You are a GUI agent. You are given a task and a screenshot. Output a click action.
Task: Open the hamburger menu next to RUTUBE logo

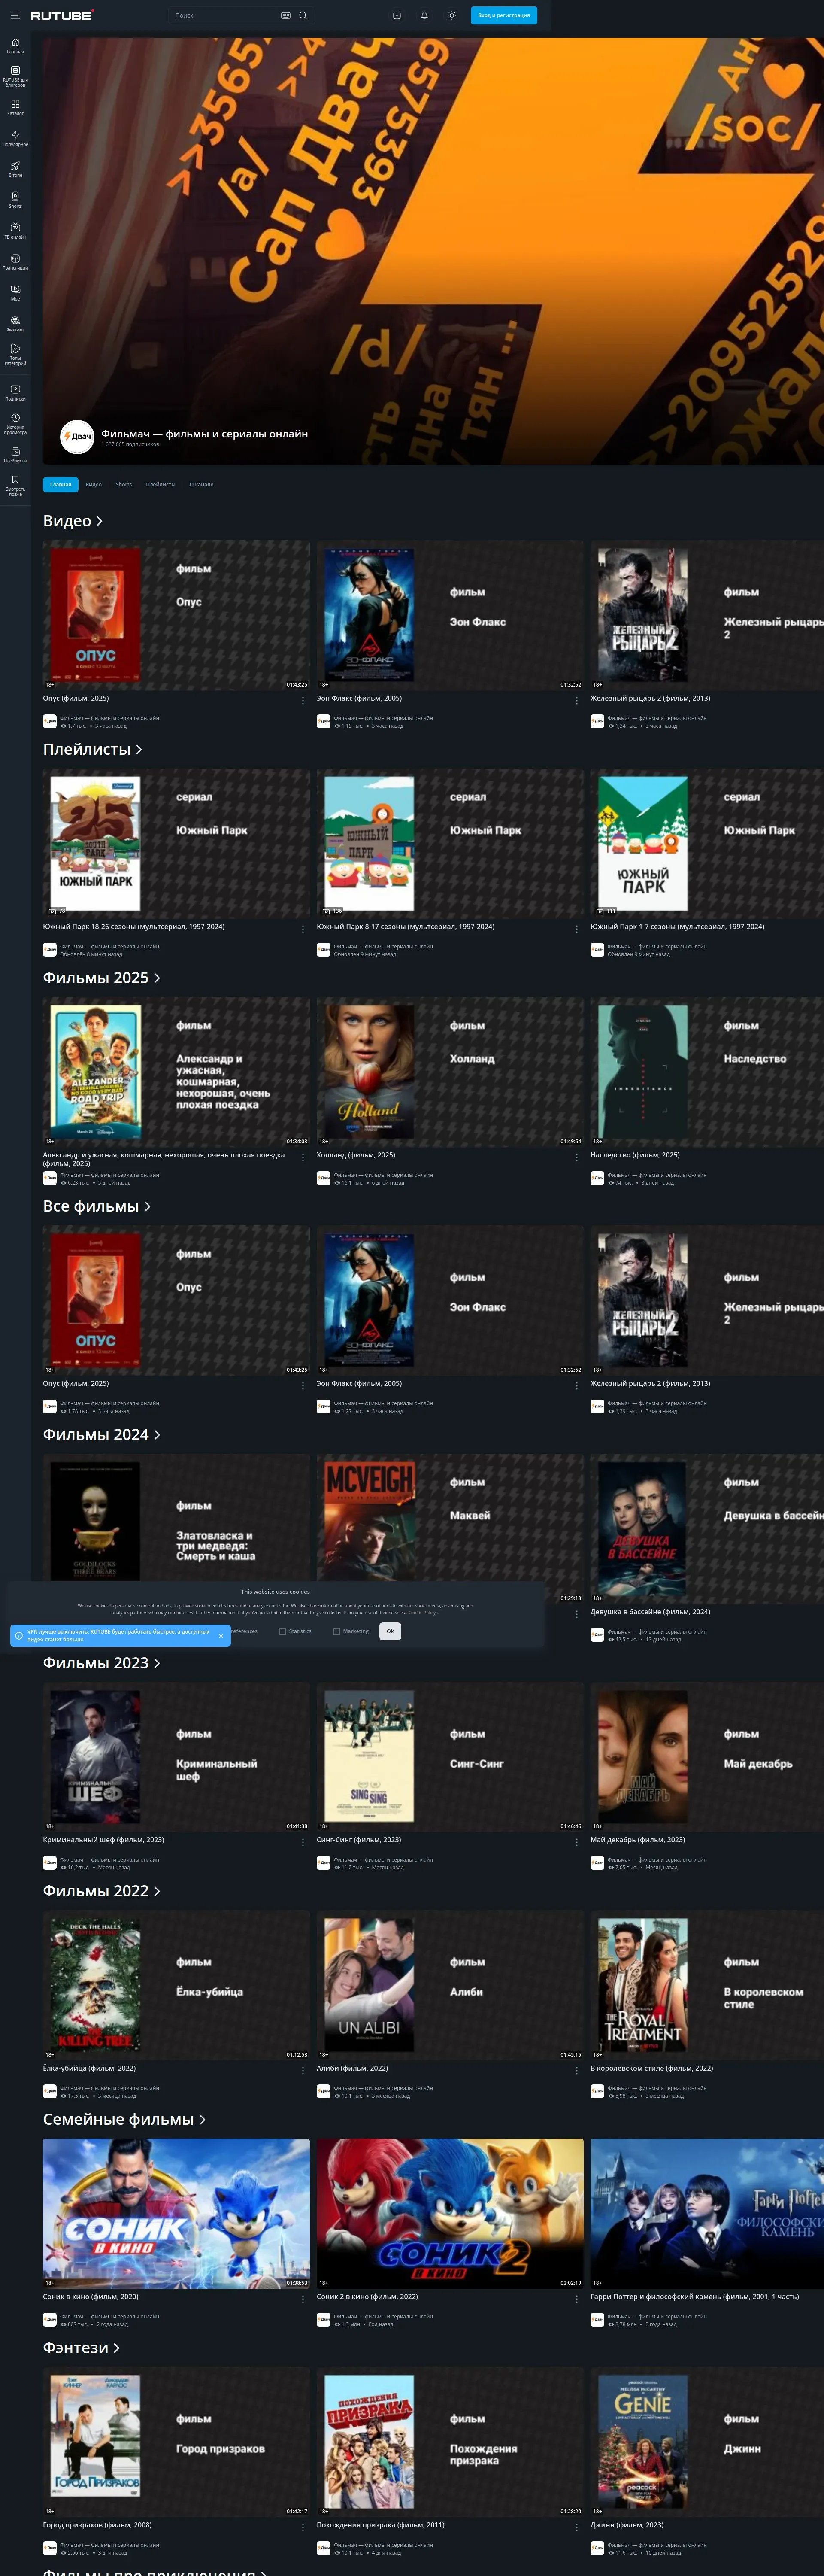click(x=15, y=15)
